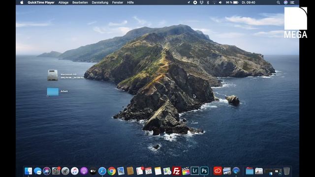The width and height of the screenshot is (315, 177).
Task: Open QuickTime Player in the Dock
Action: [236, 171]
